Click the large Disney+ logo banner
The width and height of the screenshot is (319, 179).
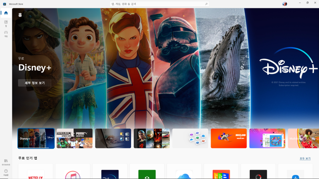[x=289, y=63]
